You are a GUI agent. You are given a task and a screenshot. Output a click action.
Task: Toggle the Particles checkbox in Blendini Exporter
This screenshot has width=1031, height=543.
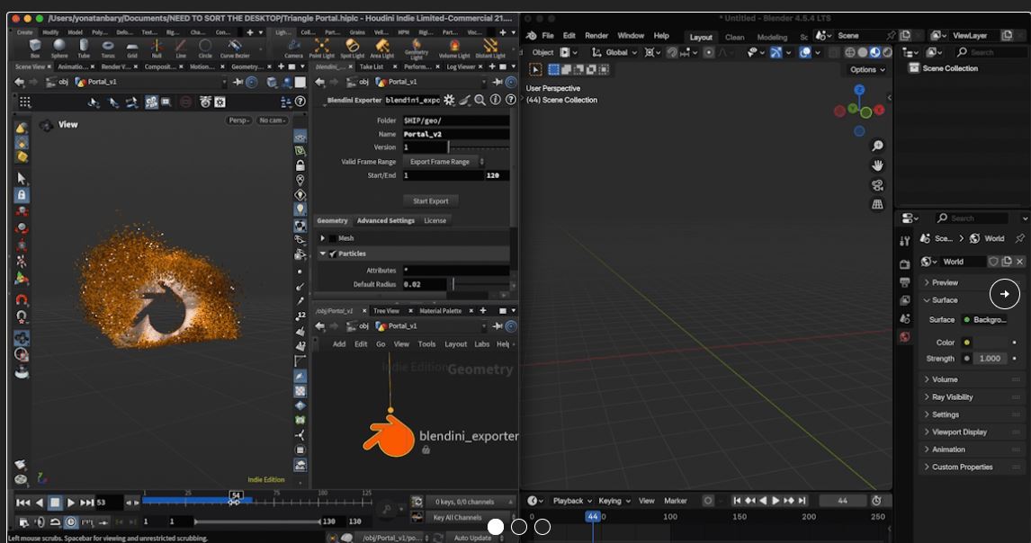pos(333,254)
